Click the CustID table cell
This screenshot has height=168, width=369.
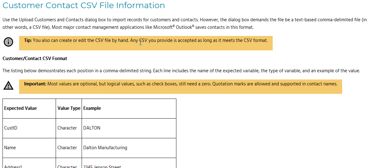pos(29,128)
